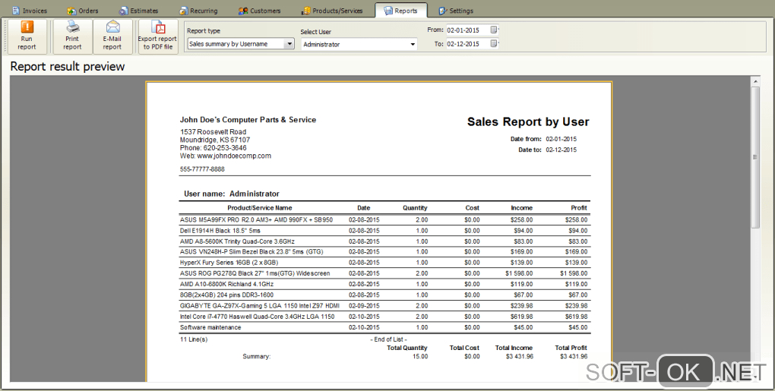This screenshot has height=391, width=775.
Task: Expand the Select User dropdown
Action: point(413,44)
